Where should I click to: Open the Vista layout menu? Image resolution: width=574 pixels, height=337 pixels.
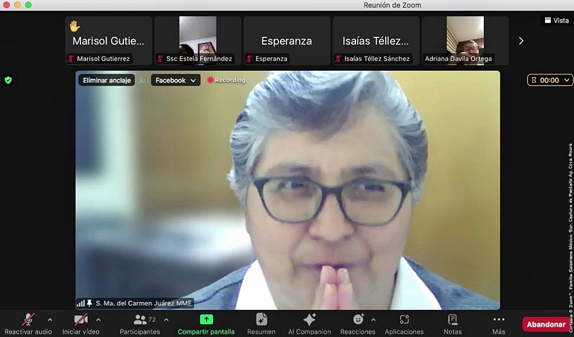point(556,21)
